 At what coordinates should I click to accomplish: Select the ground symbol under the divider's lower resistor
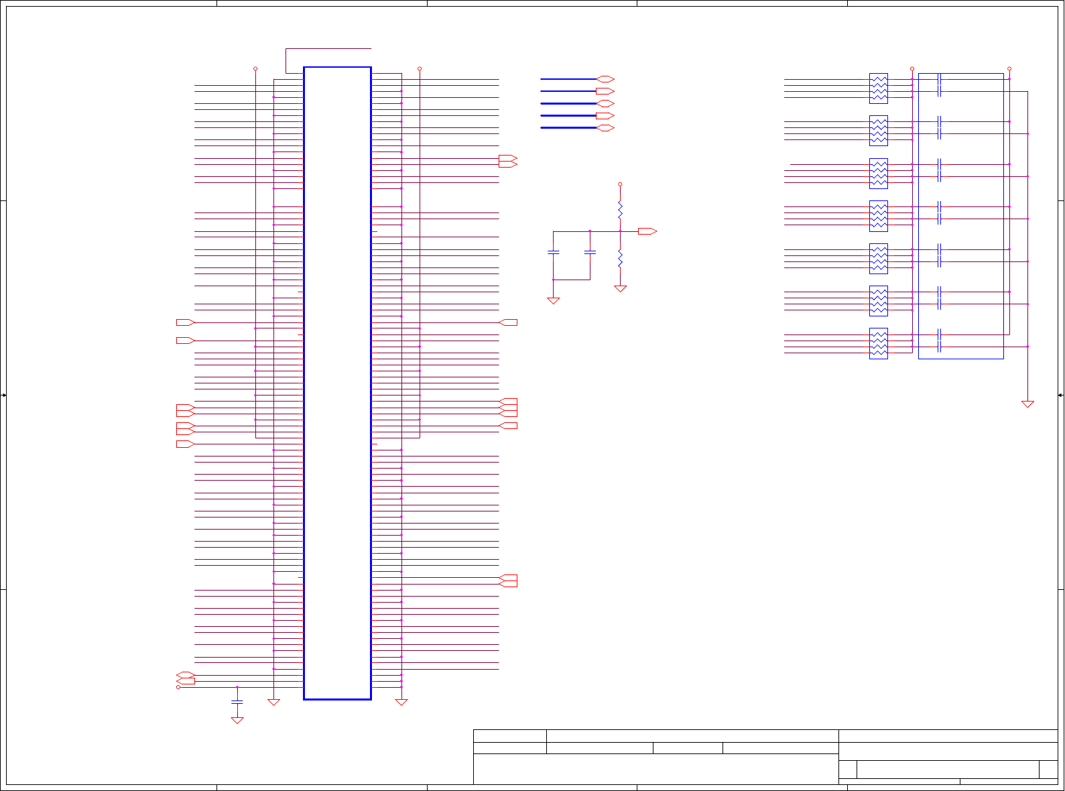(x=620, y=289)
